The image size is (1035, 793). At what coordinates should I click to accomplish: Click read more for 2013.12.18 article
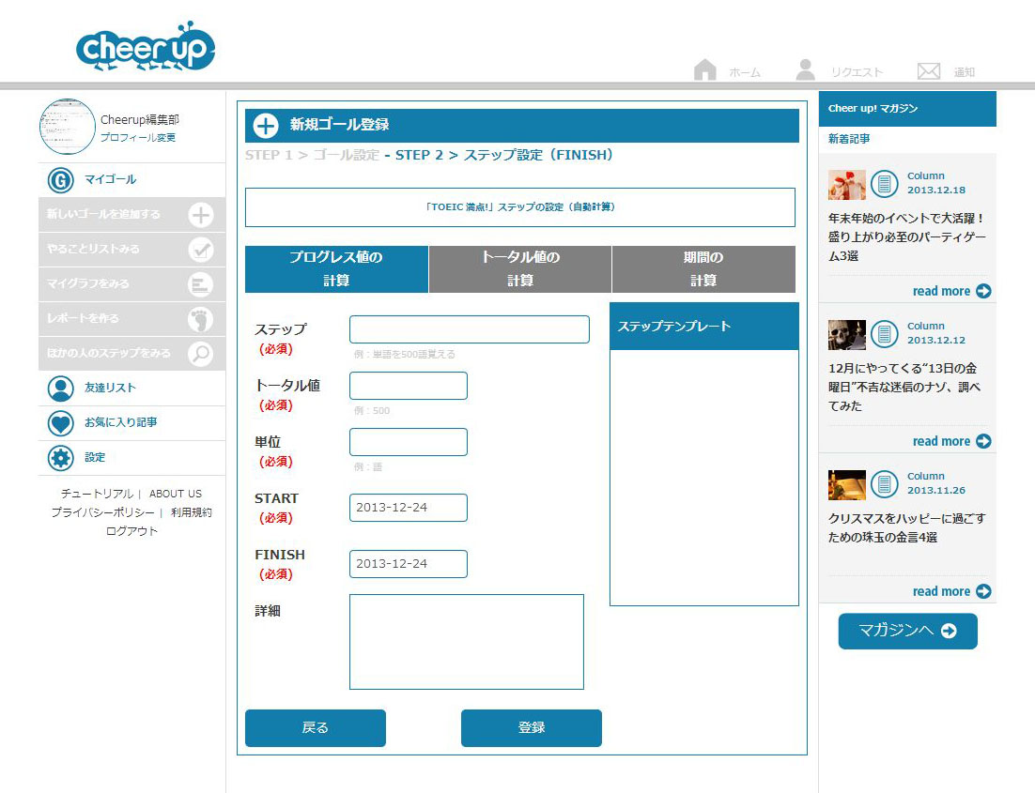pyautogui.click(x=950, y=291)
